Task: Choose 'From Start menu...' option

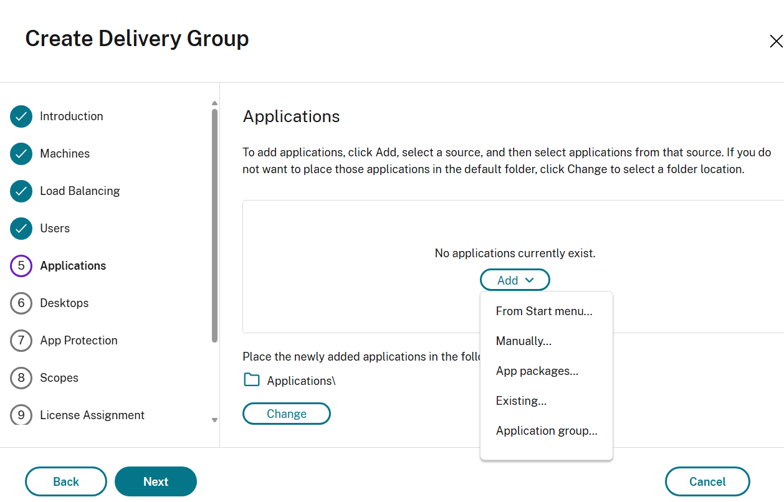Action: coord(544,311)
